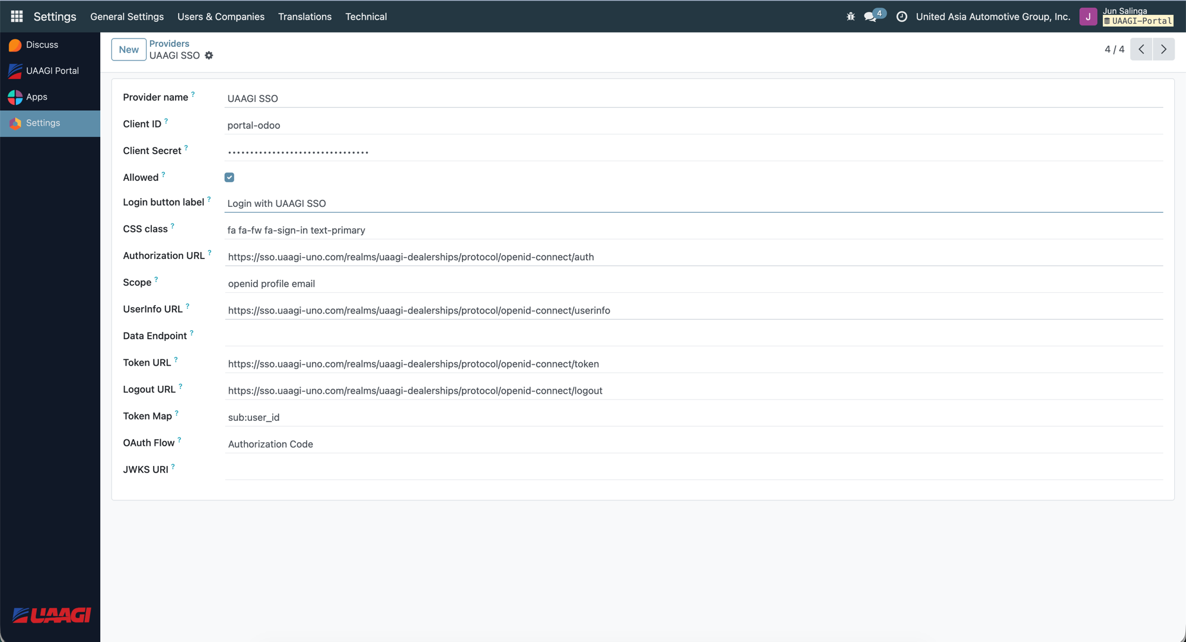1186x642 pixels.
Task: Click the empty JWKS URI input field
Action: pyautogui.click(x=415, y=470)
